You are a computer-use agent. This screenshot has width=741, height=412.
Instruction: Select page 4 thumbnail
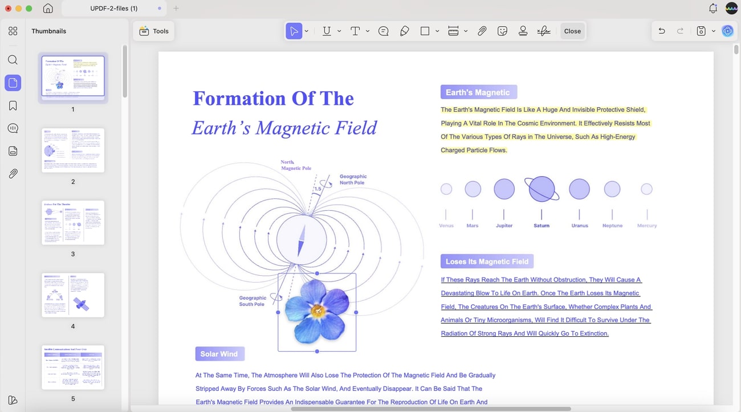(x=73, y=295)
